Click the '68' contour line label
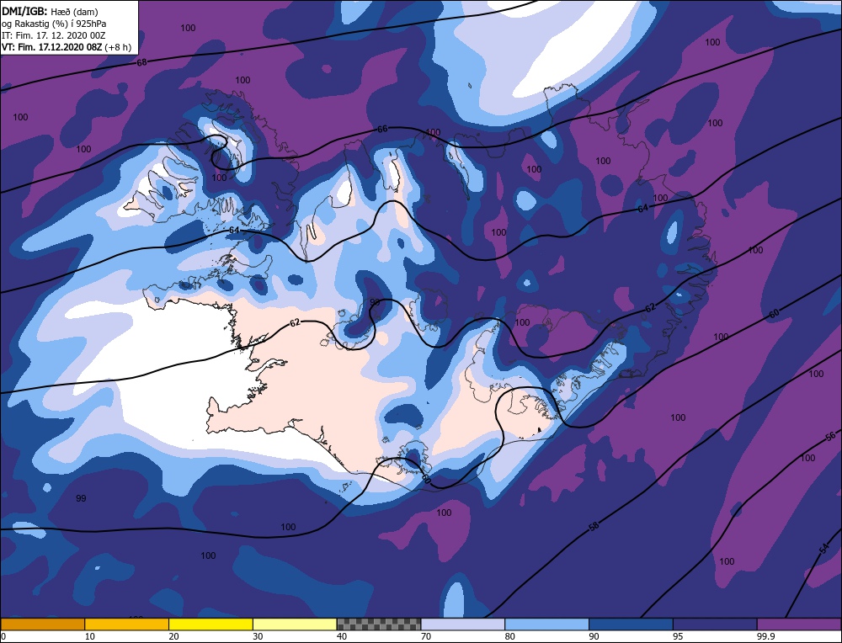The width and height of the screenshot is (842, 643). coord(141,62)
